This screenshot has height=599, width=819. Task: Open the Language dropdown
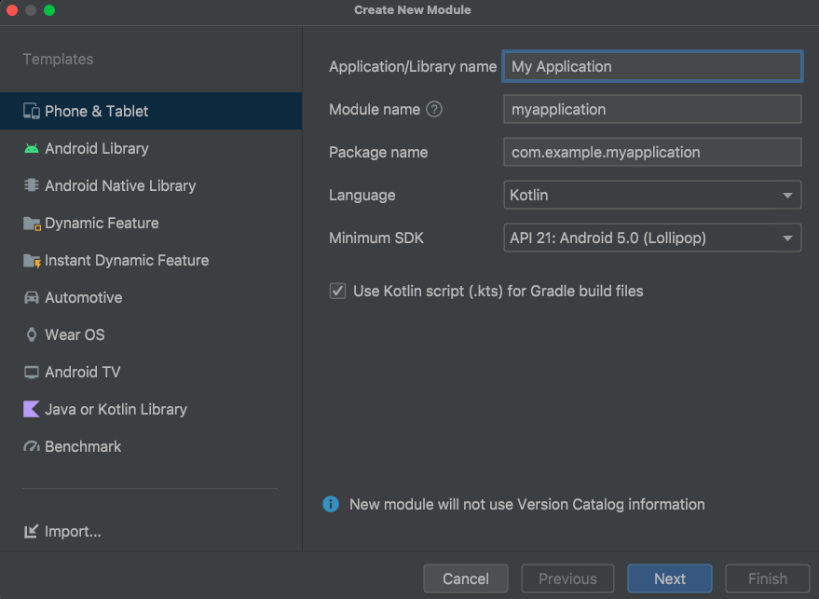[x=651, y=195]
